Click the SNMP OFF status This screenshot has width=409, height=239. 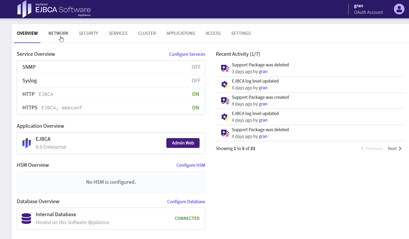pos(196,67)
